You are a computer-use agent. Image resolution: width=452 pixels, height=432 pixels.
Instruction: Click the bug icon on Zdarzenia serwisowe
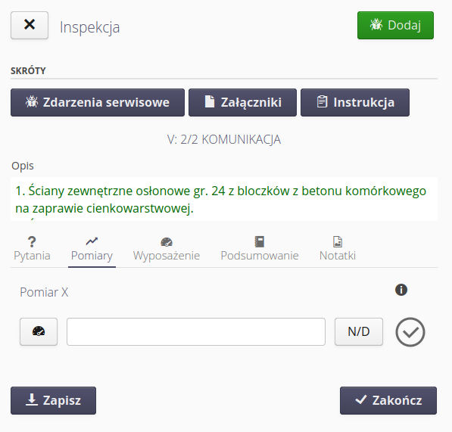[32, 101]
